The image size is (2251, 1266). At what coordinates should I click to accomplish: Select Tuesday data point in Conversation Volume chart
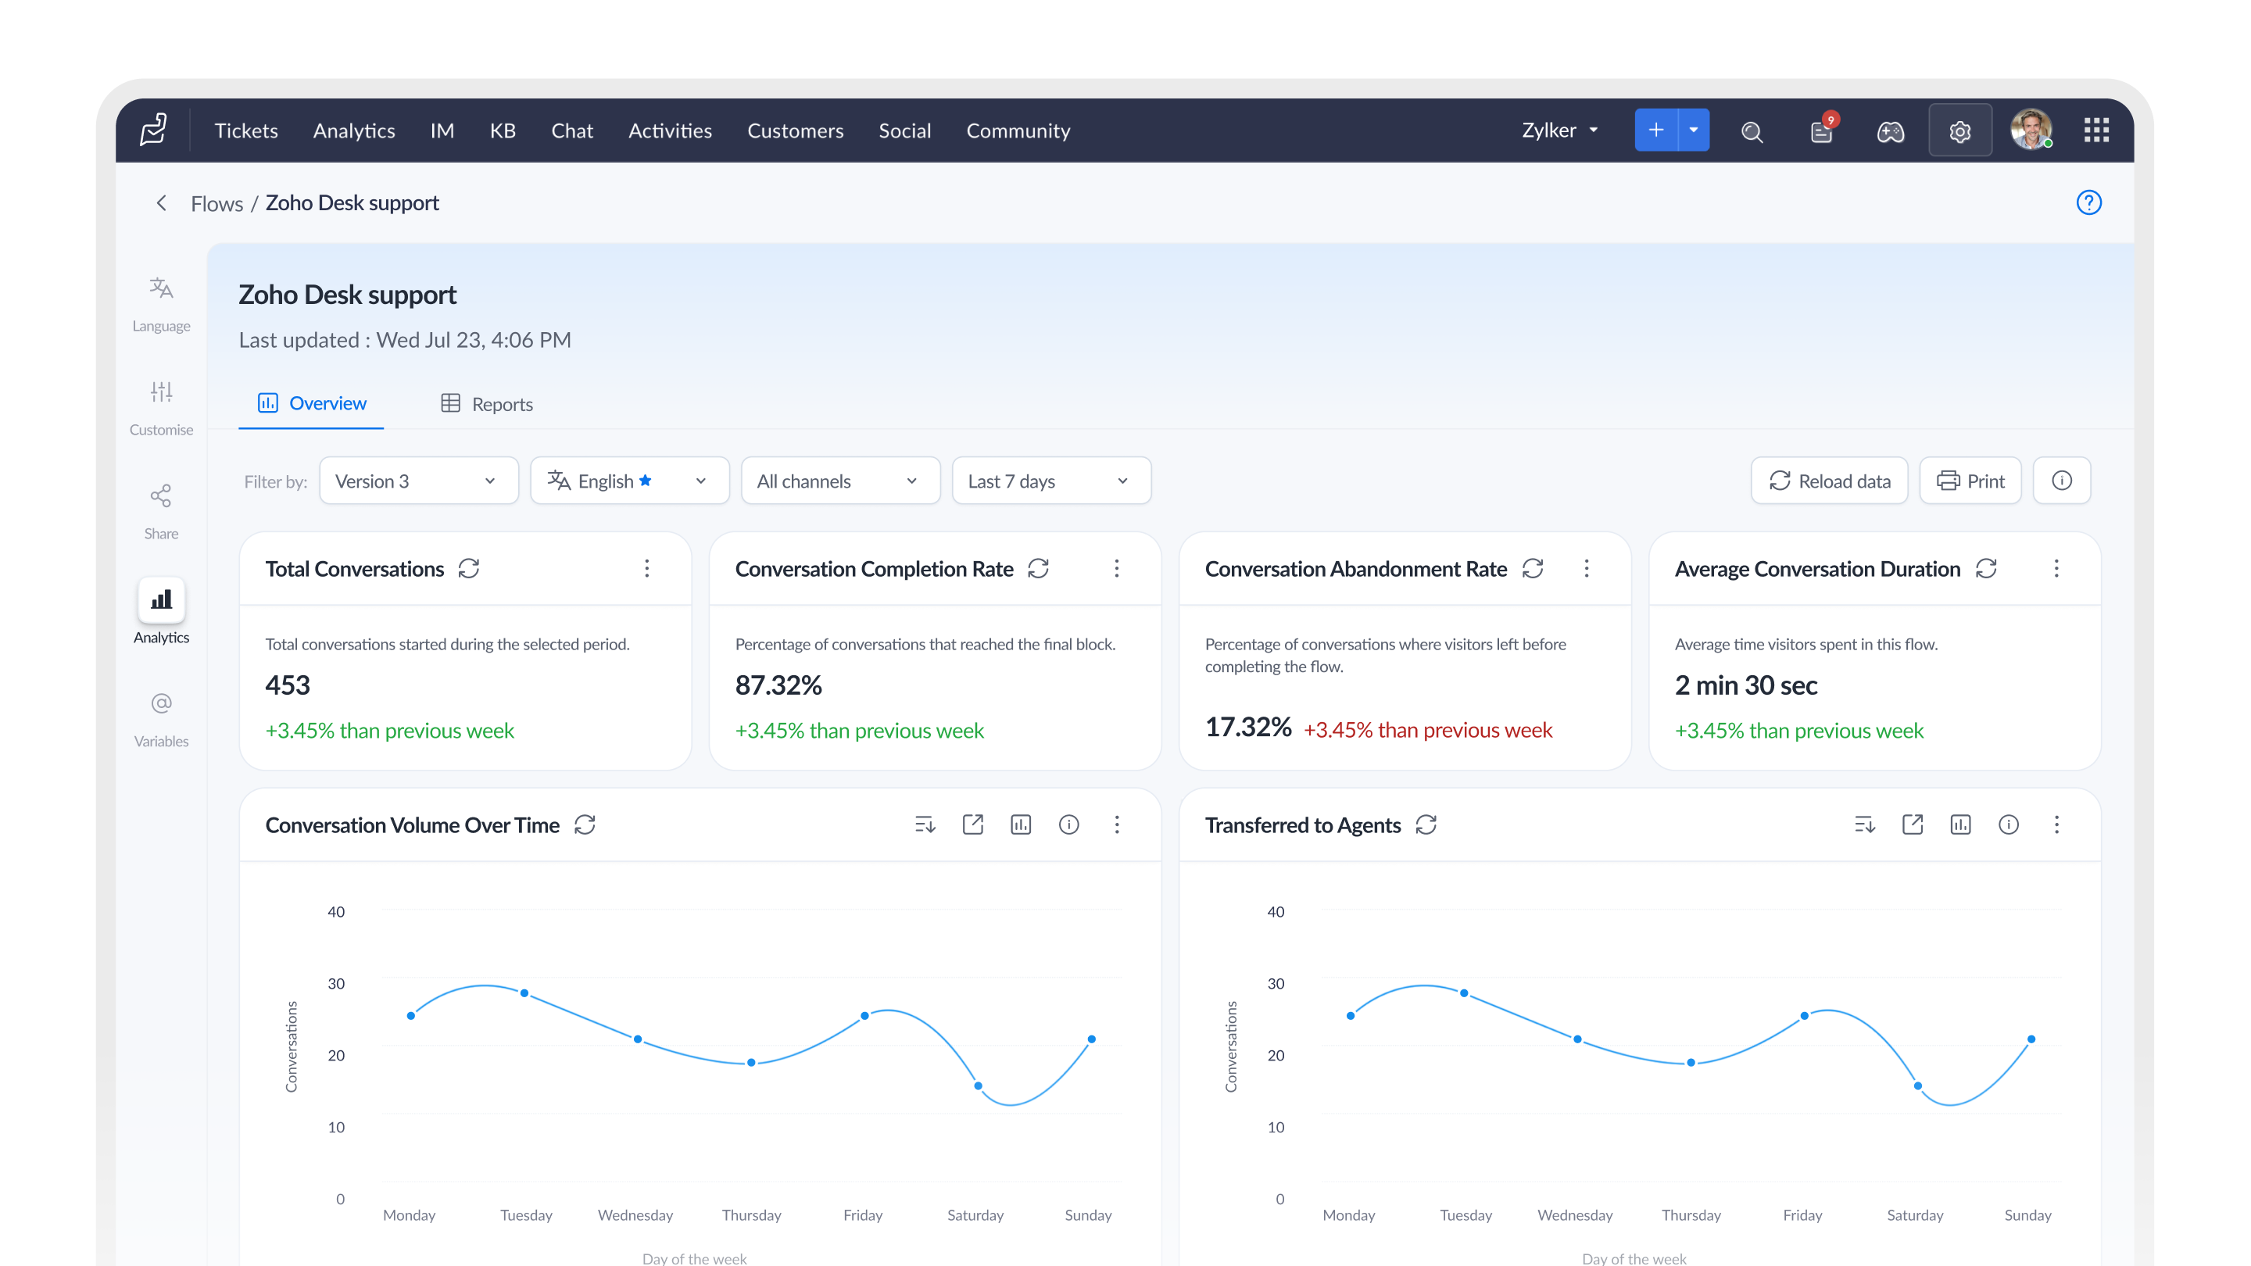pyautogui.click(x=524, y=993)
